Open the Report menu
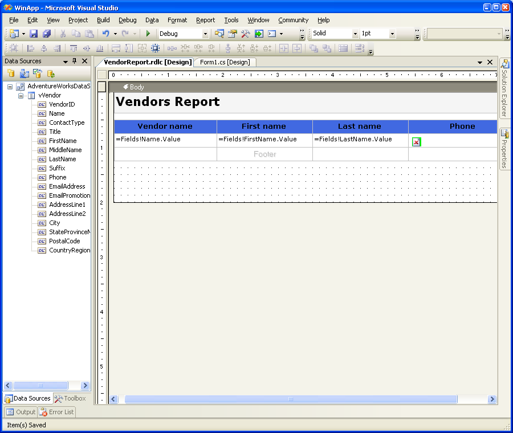 tap(205, 20)
